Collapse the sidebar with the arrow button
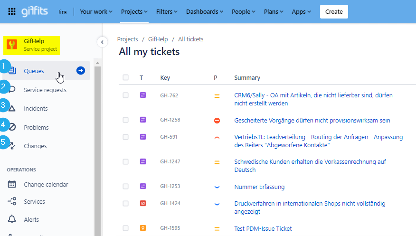The height and width of the screenshot is (236, 416). tap(102, 42)
